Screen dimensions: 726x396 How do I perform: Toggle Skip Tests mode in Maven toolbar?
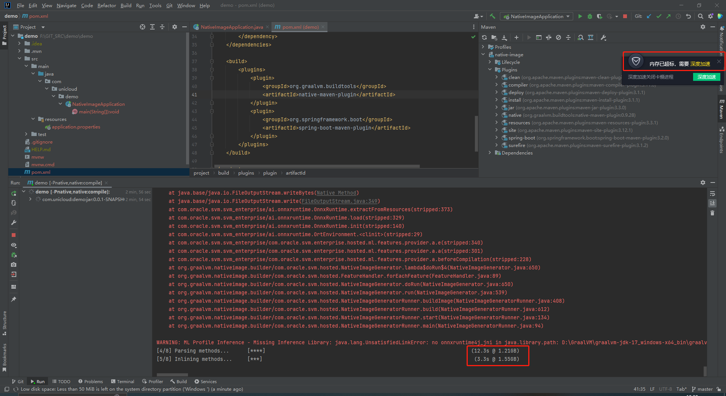(x=558, y=37)
